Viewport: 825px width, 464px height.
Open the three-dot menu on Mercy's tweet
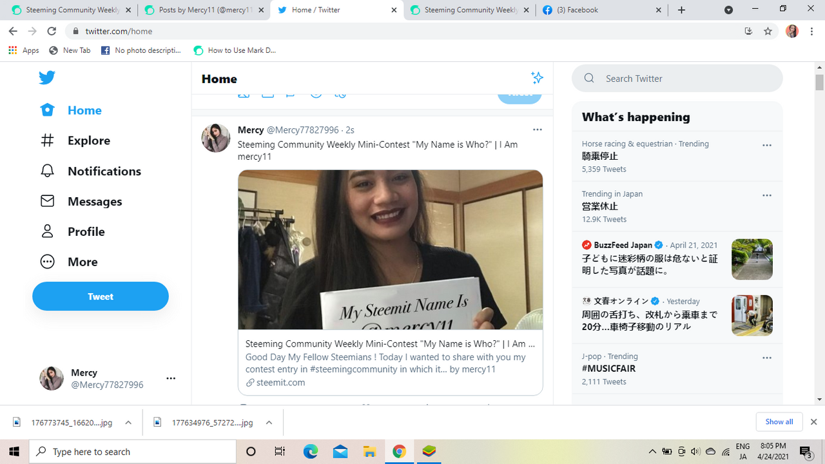[x=538, y=130]
